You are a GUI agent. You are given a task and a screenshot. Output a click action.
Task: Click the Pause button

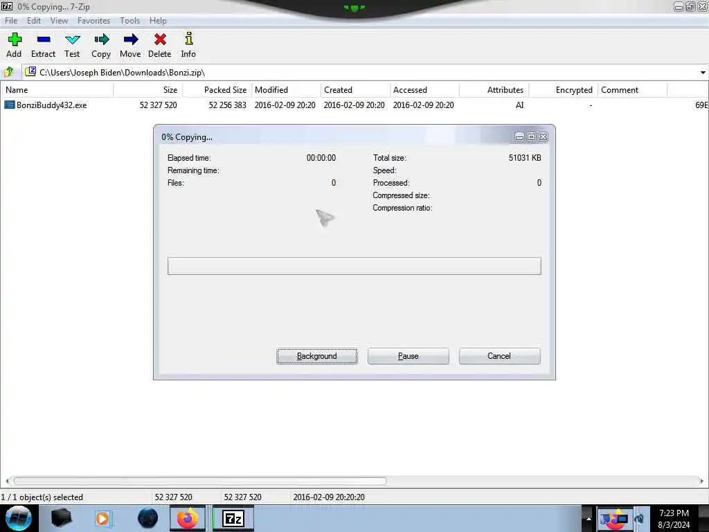coord(409,356)
